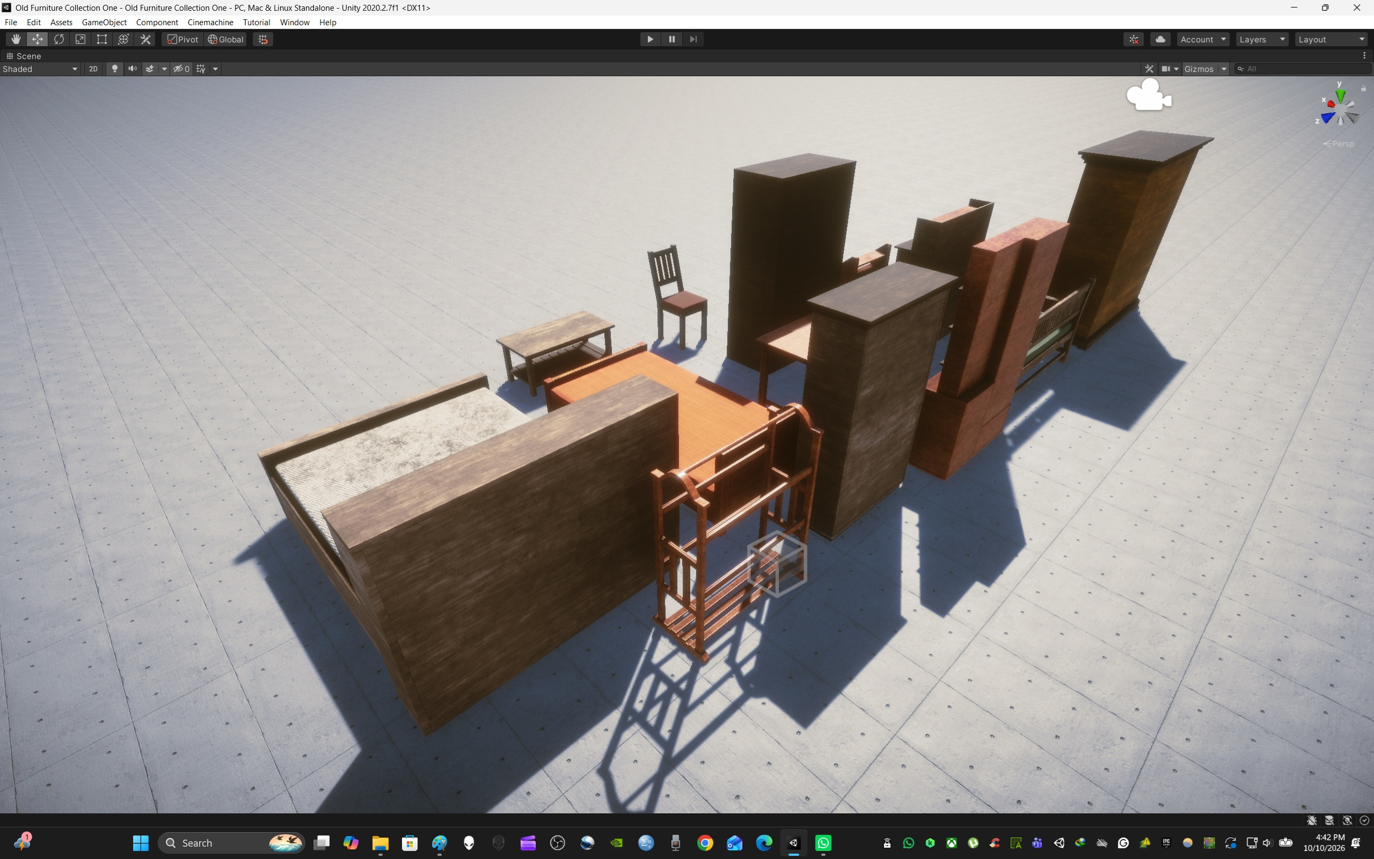Viewport: 1374px width, 859px height.
Task: Open the Shaded draw mode dropdown
Action: click(x=40, y=69)
